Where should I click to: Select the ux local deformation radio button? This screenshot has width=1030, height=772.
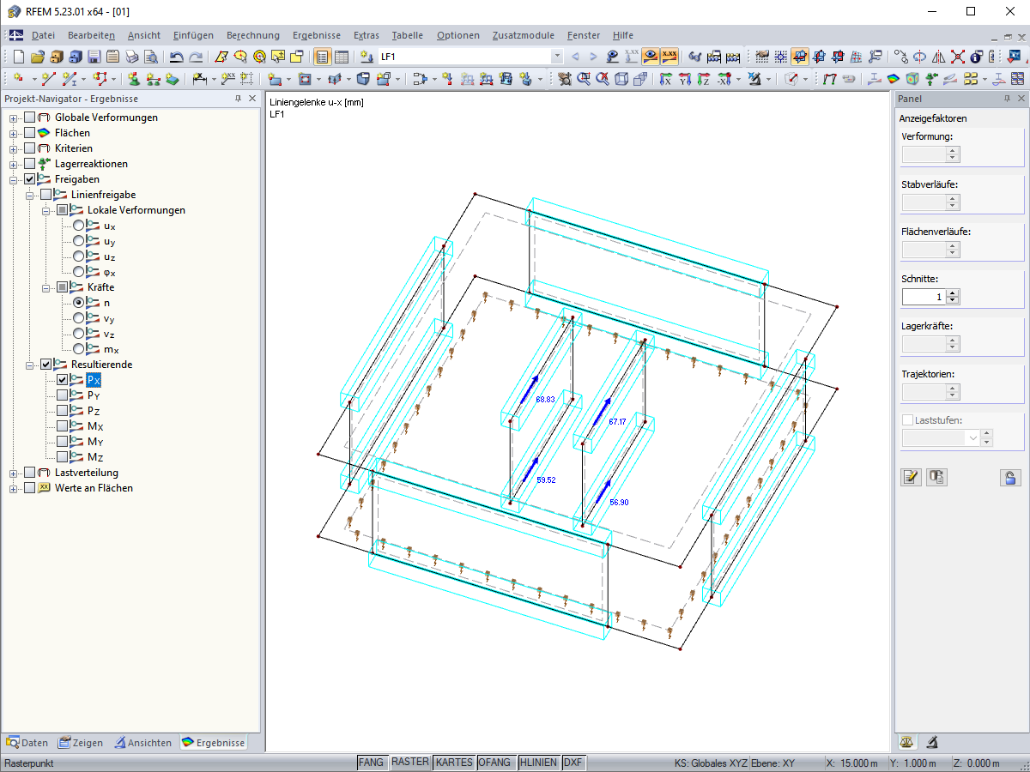[78, 226]
